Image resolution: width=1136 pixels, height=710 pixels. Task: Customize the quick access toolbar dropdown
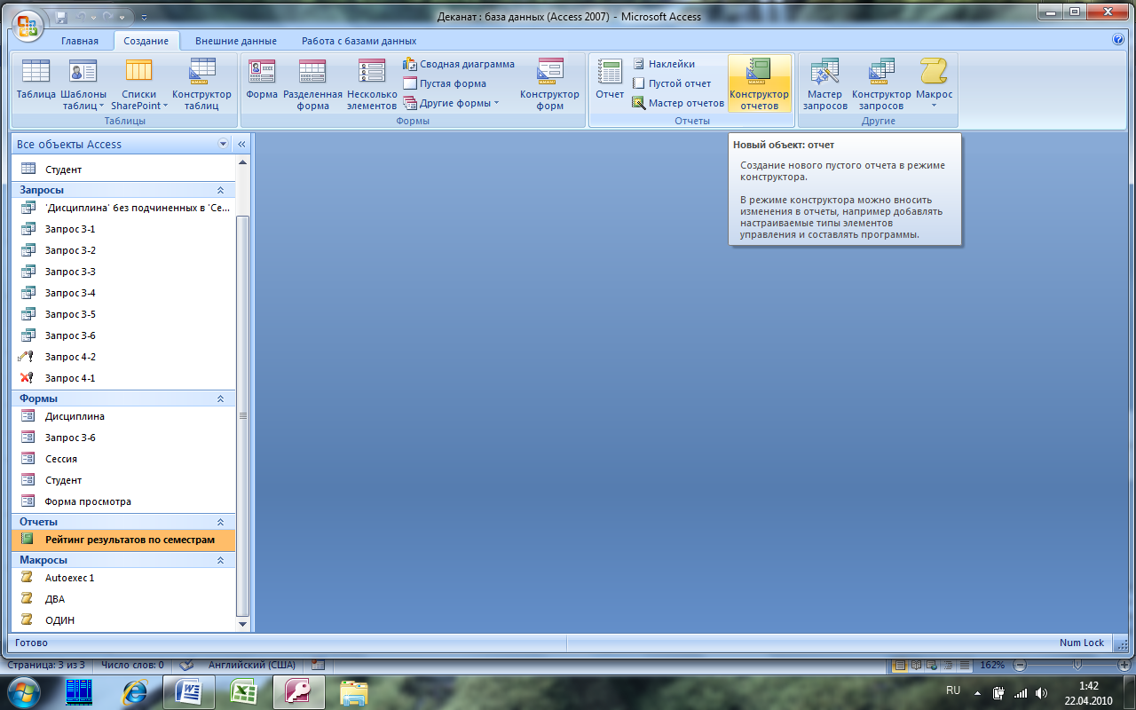click(x=145, y=17)
